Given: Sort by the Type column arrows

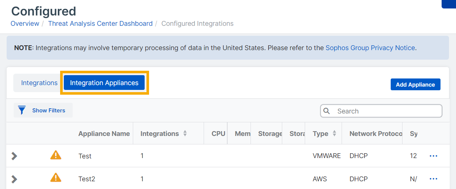Looking at the screenshot, I should (x=334, y=134).
